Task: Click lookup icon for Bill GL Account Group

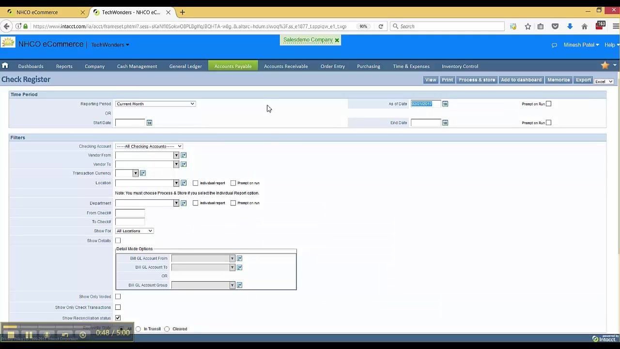Action: point(239,285)
